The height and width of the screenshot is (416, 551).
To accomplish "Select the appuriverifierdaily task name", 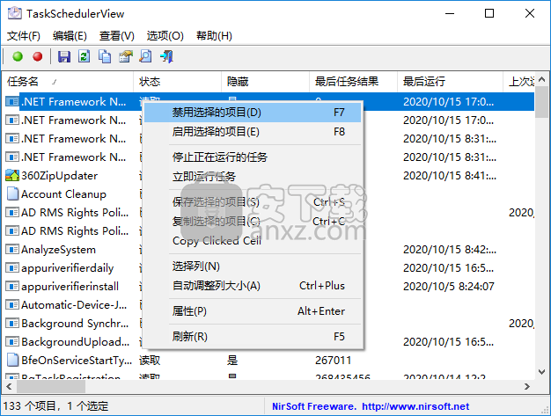I will (x=68, y=268).
